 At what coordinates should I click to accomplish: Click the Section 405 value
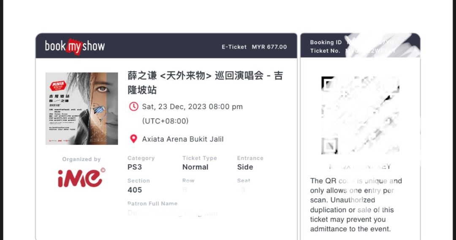(x=135, y=190)
